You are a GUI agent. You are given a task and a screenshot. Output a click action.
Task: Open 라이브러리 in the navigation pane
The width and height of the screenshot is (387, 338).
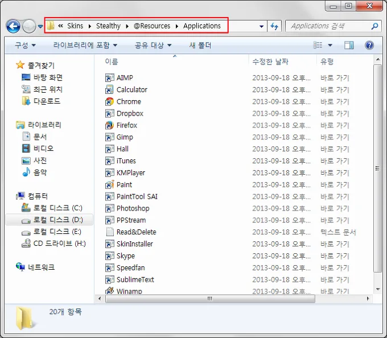point(44,125)
